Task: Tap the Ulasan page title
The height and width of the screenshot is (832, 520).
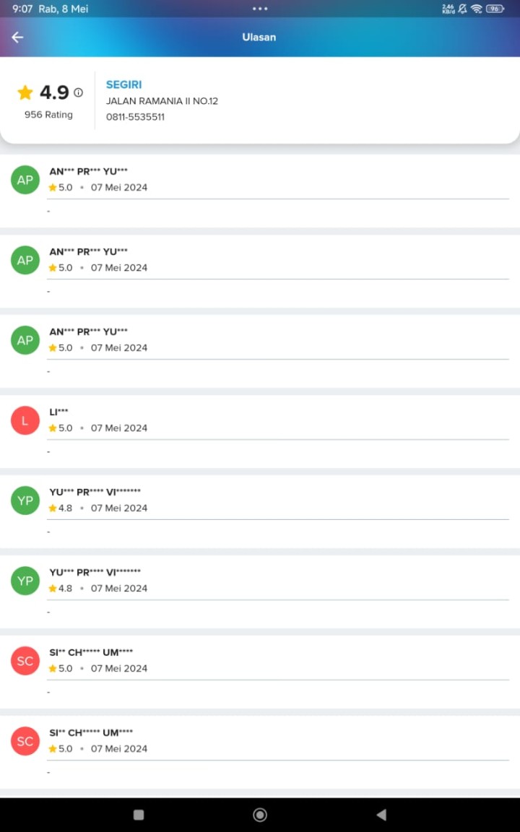Action: tap(259, 37)
